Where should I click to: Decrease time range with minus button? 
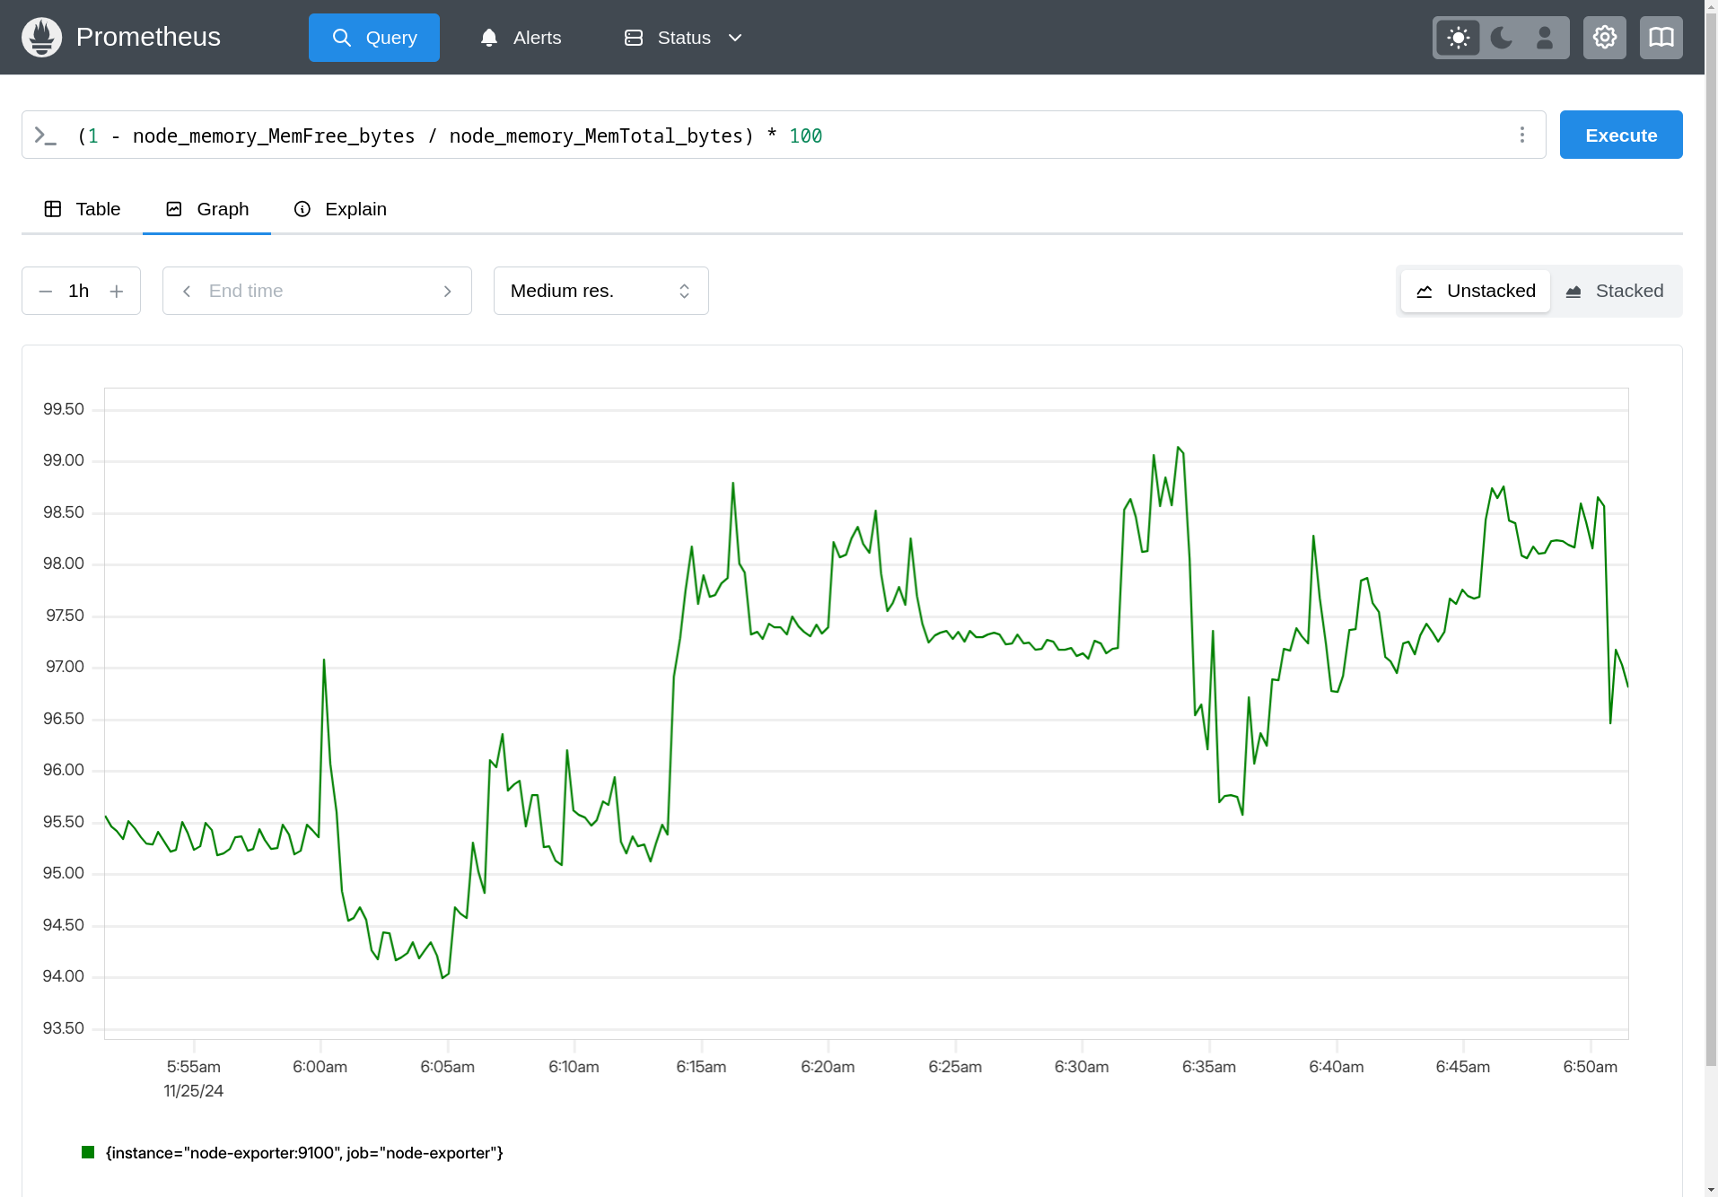(45, 291)
